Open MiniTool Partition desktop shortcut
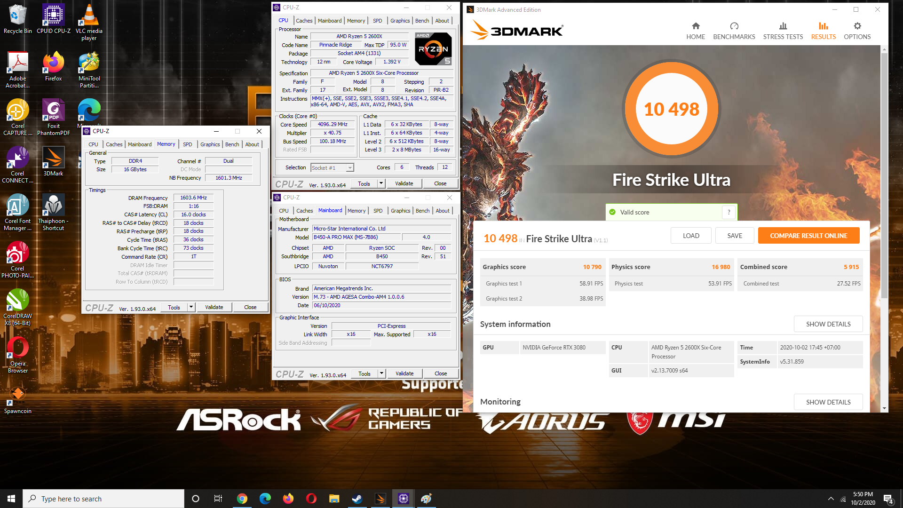The width and height of the screenshot is (903, 508). pyautogui.click(x=89, y=70)
